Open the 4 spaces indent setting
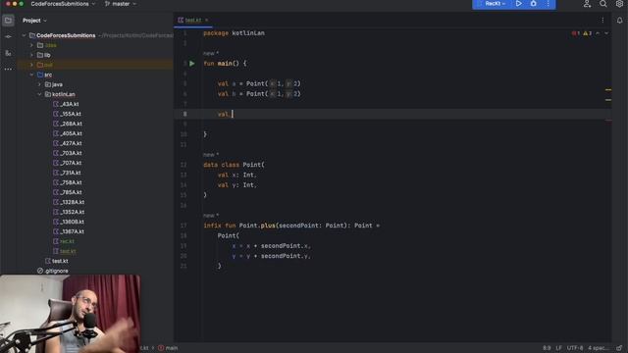 tap(598, 348)
